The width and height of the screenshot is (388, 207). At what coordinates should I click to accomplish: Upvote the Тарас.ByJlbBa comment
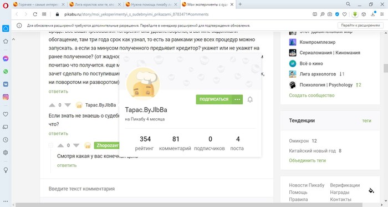(x=52, y=105)
